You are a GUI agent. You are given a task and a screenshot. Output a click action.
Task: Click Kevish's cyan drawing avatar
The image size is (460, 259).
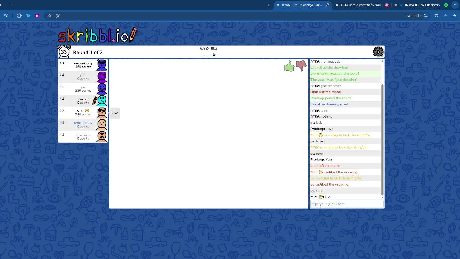click(102, 100)
